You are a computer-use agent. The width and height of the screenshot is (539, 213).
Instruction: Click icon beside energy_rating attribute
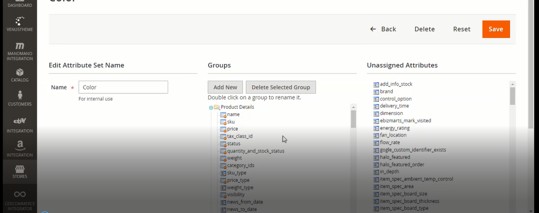[376, 128]
